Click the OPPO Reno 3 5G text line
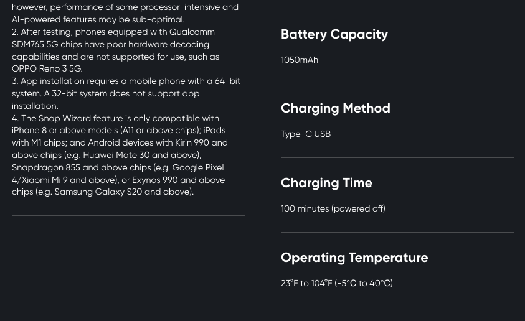 point(47,68)
